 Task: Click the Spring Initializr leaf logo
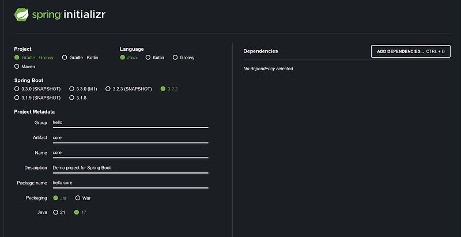(x=21, y=14)
